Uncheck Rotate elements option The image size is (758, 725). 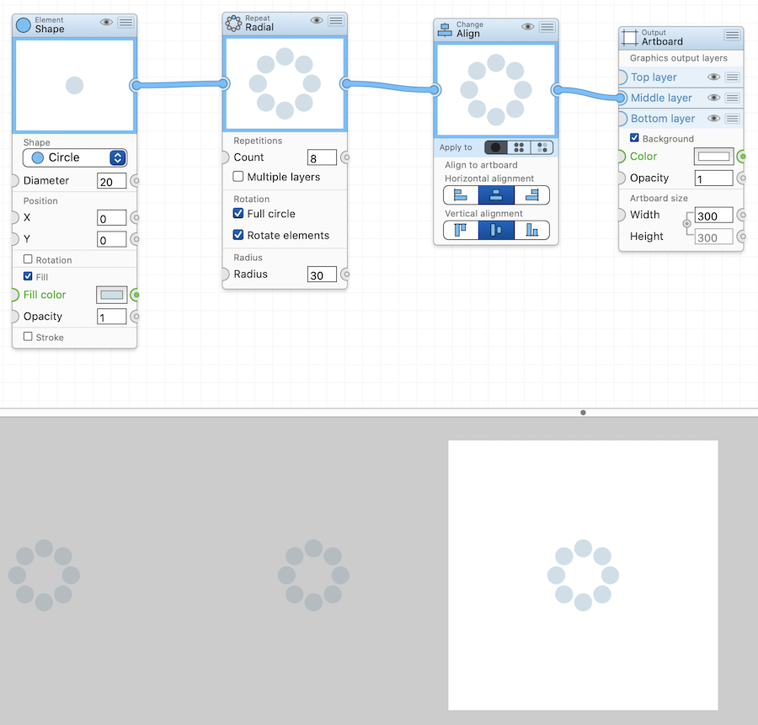238,235
